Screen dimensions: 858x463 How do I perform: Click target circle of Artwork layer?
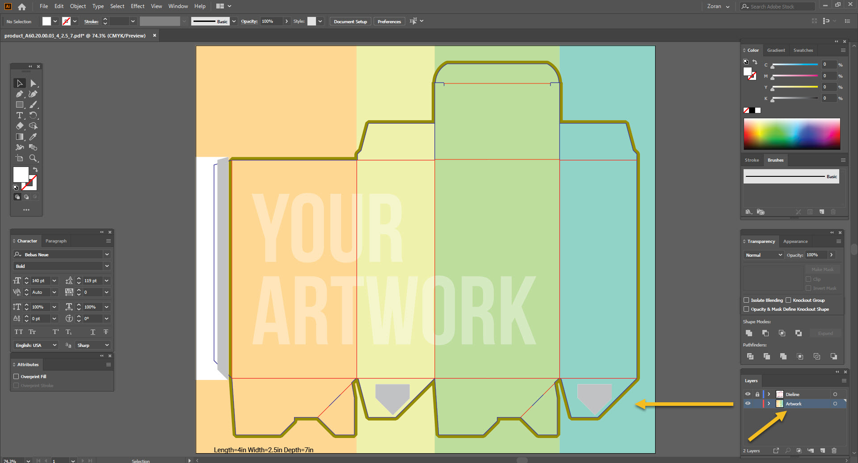click(x=835, y=404)
